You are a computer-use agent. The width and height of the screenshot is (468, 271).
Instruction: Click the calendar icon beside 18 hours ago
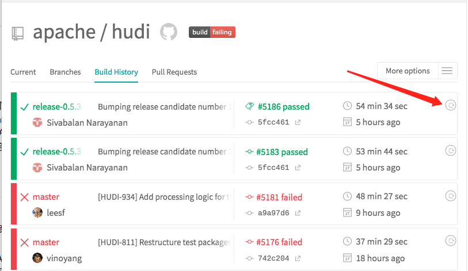(347, 258)
